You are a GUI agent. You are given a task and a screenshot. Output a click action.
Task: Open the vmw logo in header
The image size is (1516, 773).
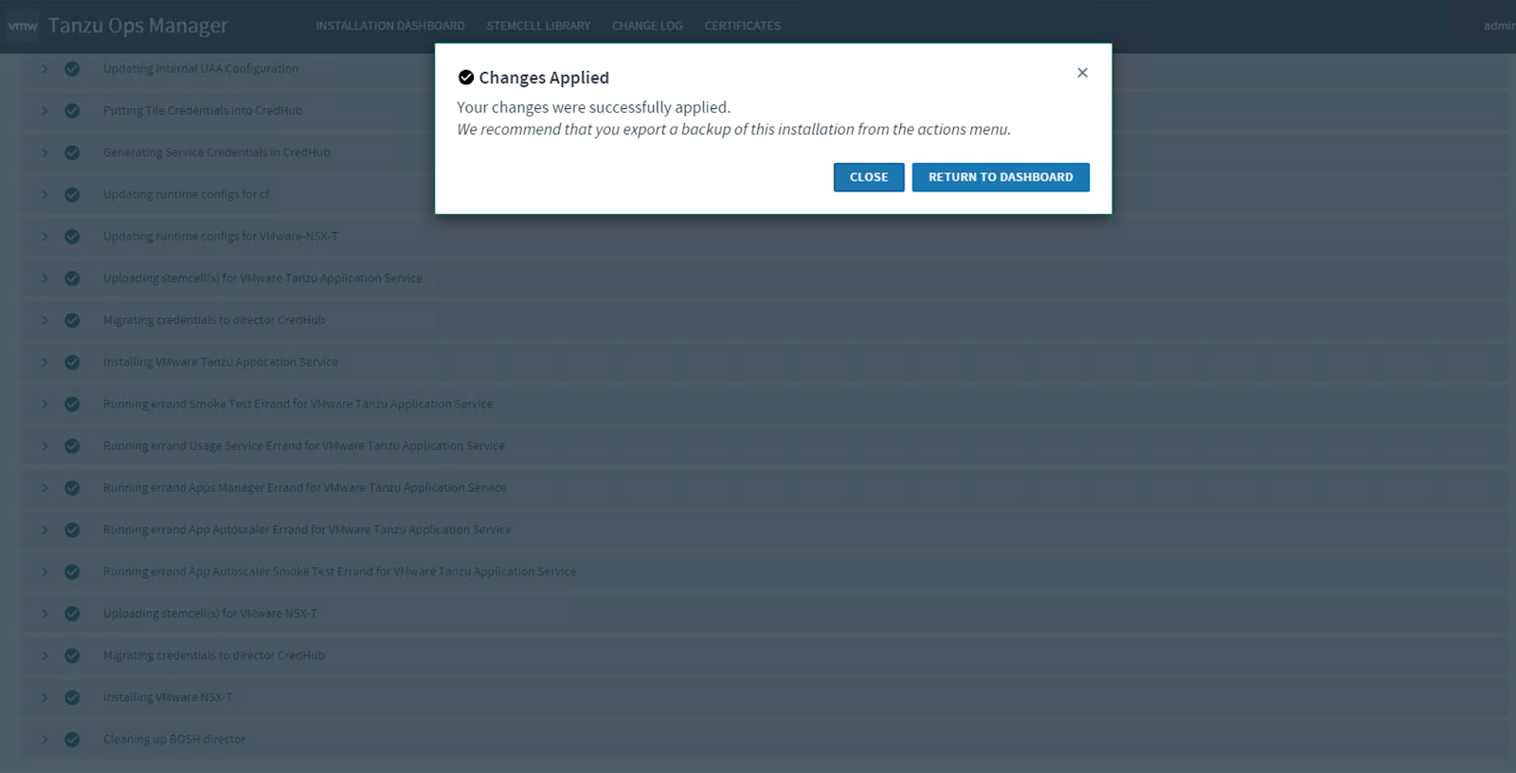pos(23,26)
